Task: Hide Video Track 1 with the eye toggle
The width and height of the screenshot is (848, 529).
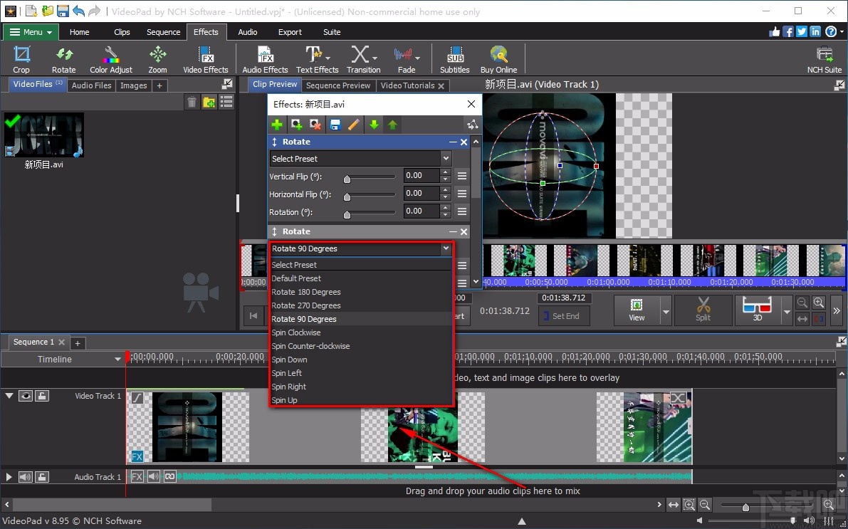Action: pyautogui.click(x=26, y=396)
